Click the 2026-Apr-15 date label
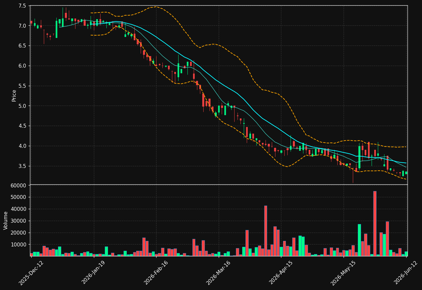The width and height of the screenshot is (422, 290). pos(281,273)
